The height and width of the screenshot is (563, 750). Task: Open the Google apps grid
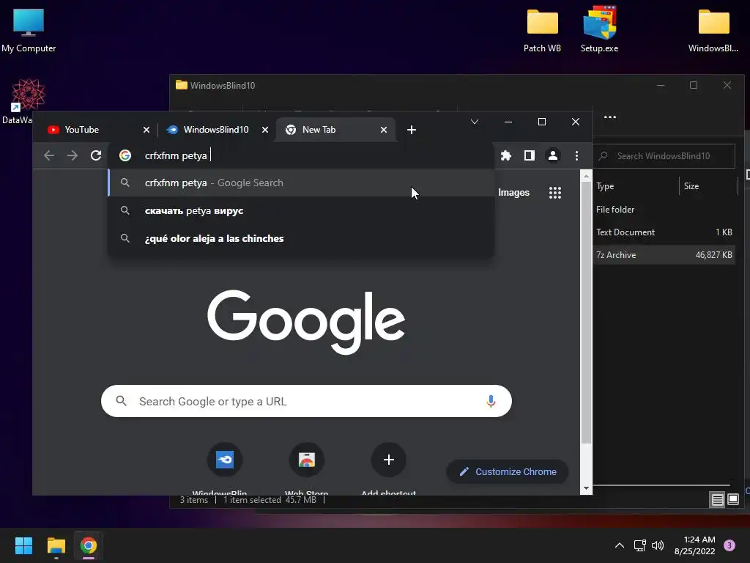pos(555,193)
